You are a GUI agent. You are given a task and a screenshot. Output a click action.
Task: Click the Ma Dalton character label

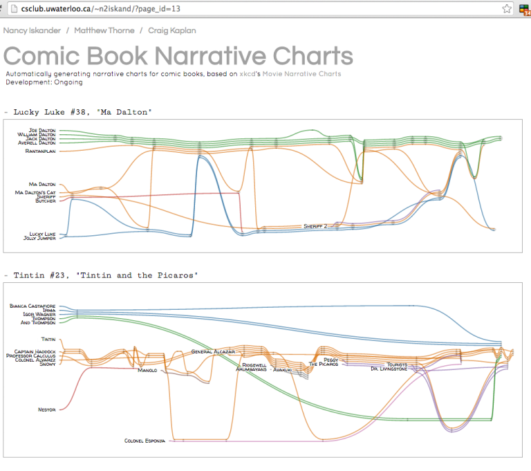[42, 184]
